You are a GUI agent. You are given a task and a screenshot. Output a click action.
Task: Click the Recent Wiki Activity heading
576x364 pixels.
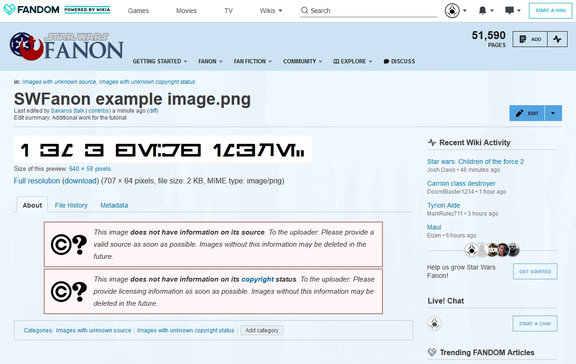point(475,142)
